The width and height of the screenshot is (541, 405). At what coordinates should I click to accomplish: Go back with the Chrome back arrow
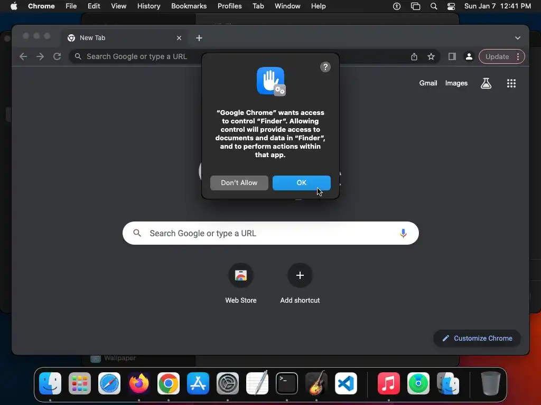(x=23, y=56)
